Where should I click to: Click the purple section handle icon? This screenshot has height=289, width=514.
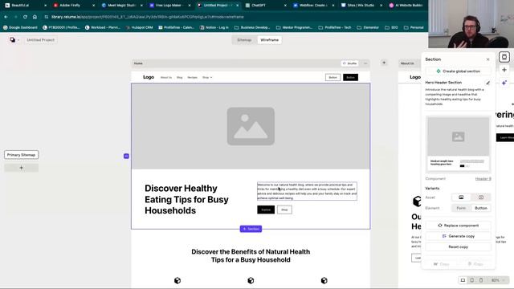126,156
